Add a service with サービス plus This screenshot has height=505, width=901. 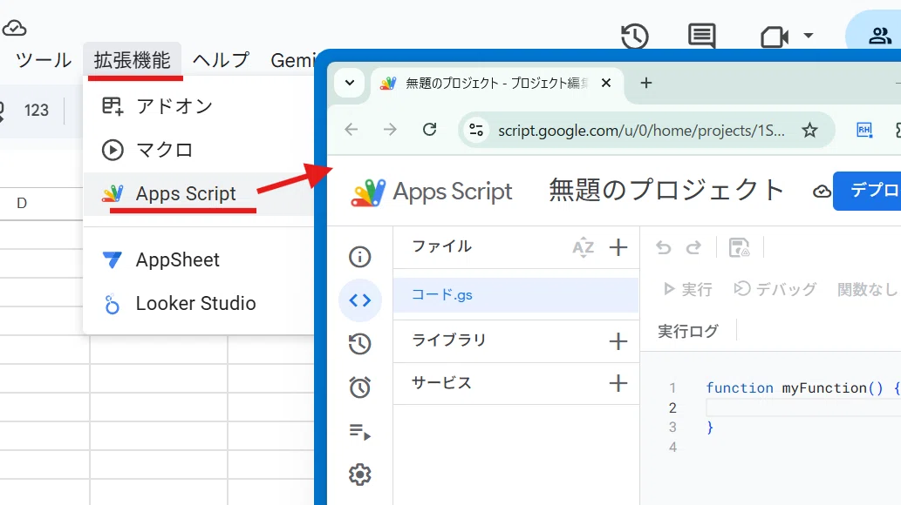pos(618,383)
